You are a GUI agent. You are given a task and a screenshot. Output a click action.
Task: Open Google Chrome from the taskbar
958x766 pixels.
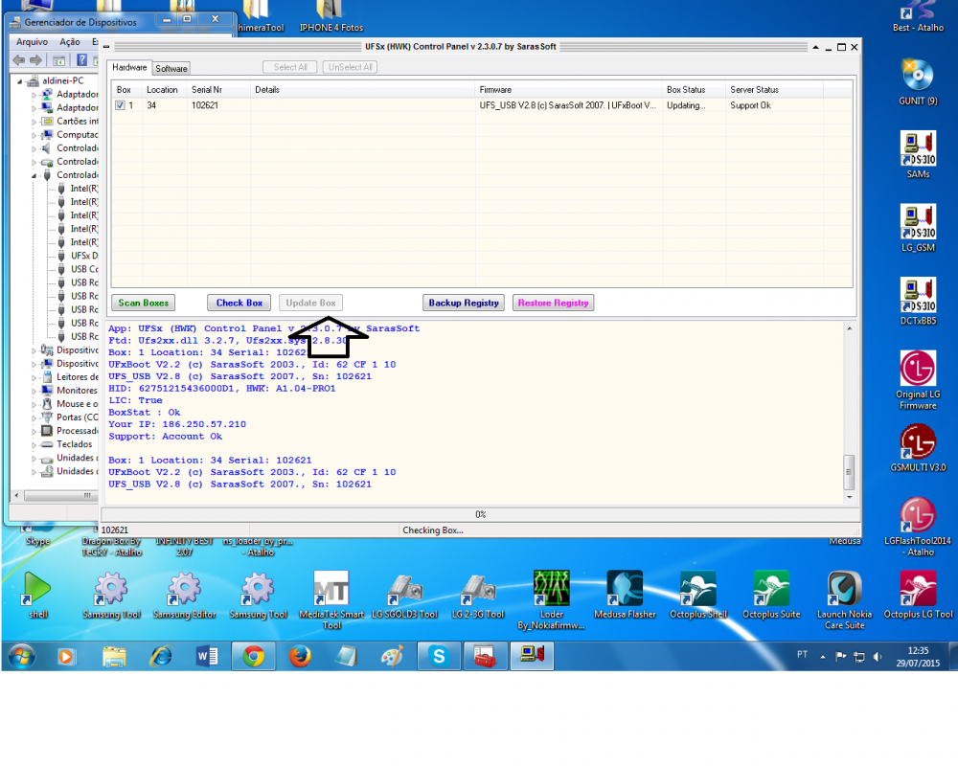254,657
